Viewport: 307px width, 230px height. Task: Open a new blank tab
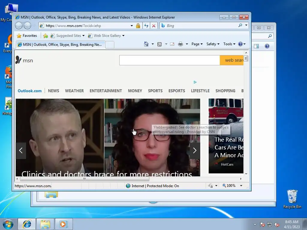click(x=110, y=45)
